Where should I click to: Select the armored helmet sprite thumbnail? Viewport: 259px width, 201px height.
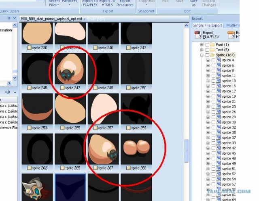[x=37, y=187]
